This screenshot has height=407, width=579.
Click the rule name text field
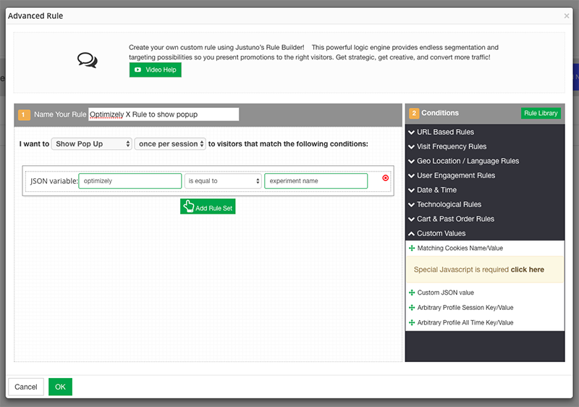(x=164, y=114)
